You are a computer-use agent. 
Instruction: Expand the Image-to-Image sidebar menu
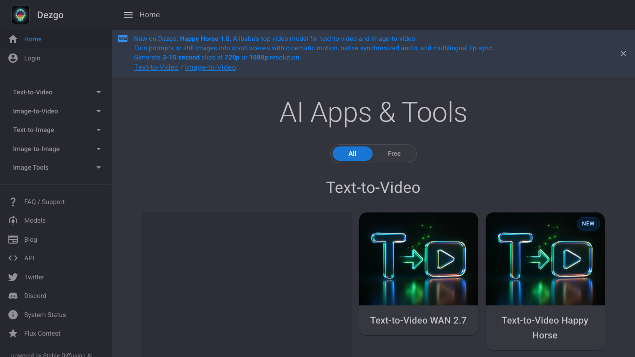[x=56, y=149]
